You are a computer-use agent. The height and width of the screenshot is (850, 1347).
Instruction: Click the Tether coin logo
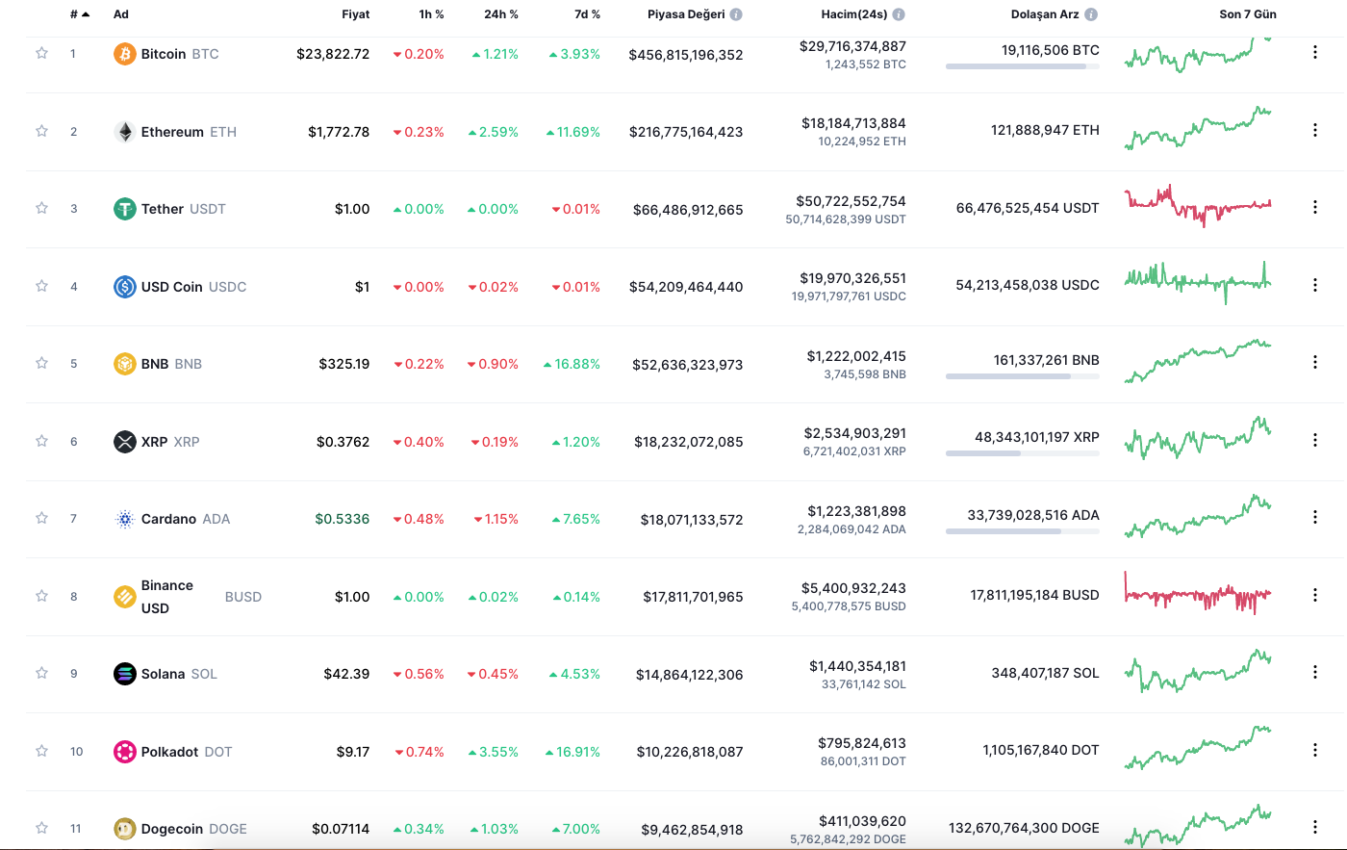(125, 209)
